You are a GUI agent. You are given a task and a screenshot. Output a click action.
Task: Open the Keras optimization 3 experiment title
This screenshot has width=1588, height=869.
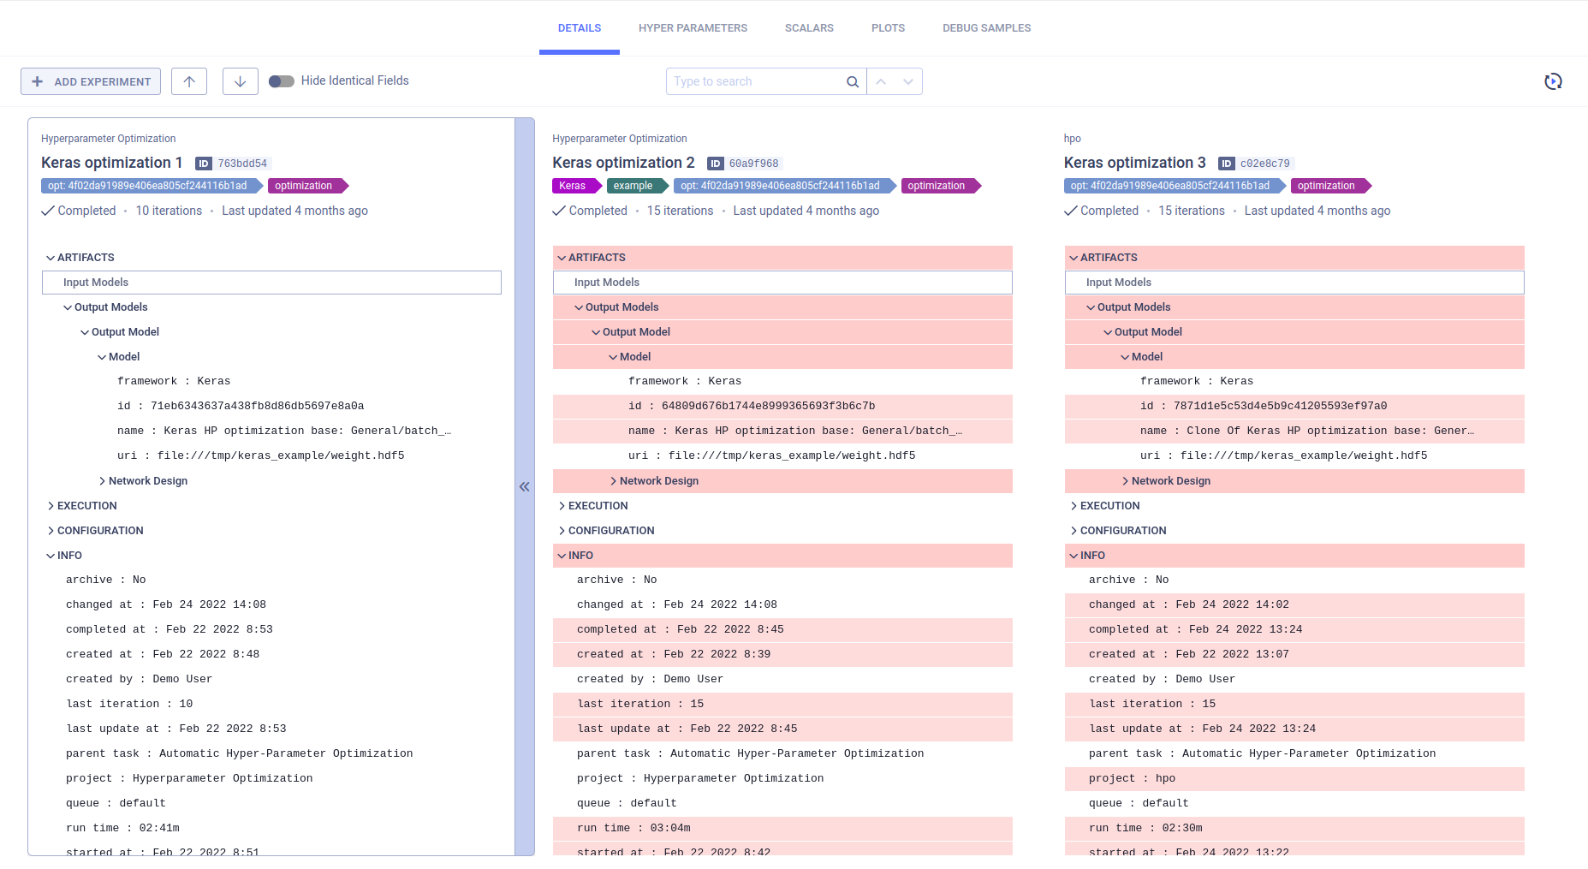pos(1134,163)
